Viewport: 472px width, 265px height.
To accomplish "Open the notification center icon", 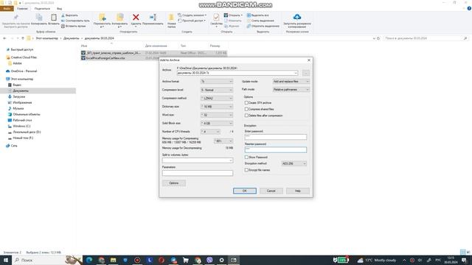I will tap(464, 260).
